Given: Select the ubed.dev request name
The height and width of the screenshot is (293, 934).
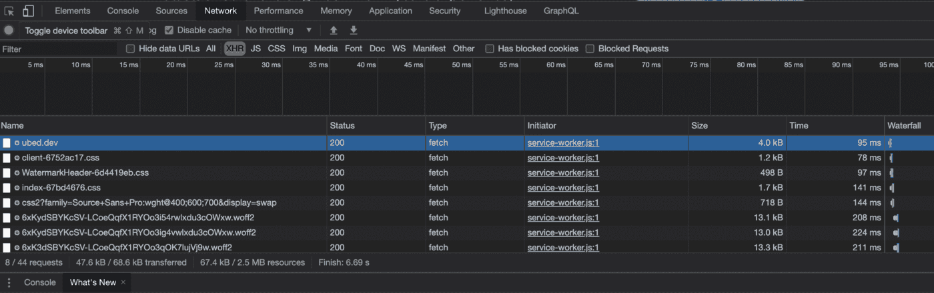Looking at the screenshot, I should (40, 143).
